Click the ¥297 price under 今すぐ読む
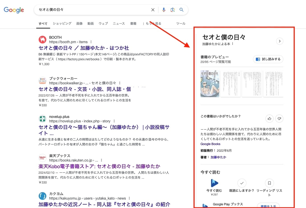The width and height of the screenshot is (306, 208). pyautogui.click(x=214, y=194)
